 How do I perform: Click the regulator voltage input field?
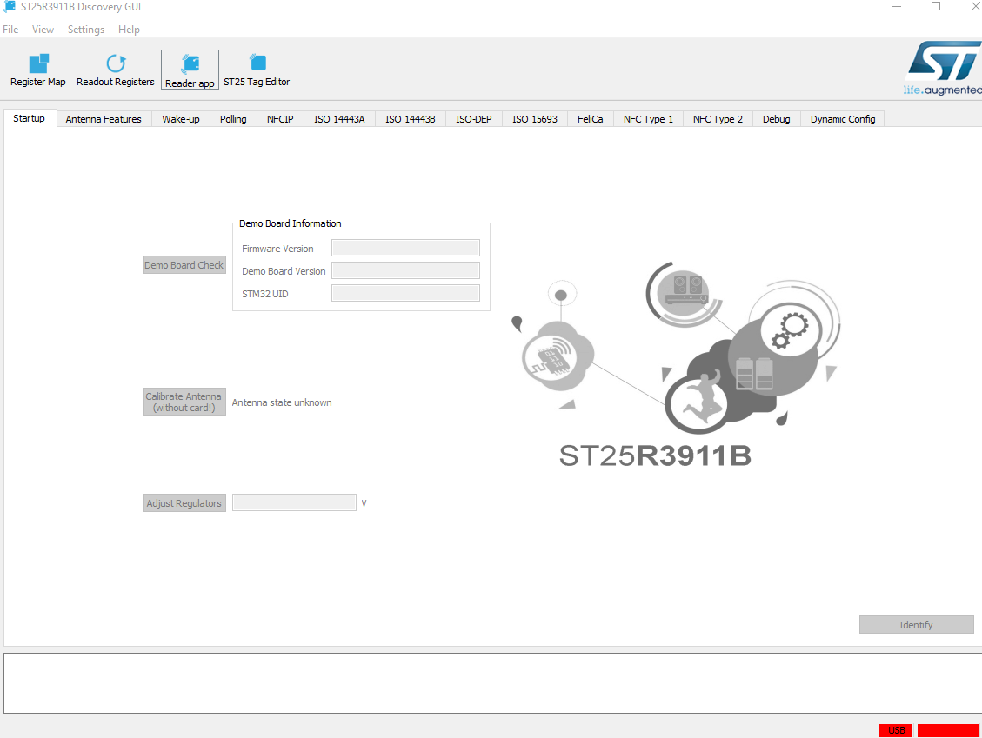click(294, 502)
